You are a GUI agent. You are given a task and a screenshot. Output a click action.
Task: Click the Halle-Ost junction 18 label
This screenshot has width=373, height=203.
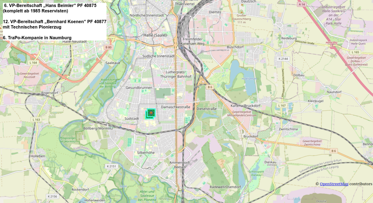pos(332,43)
